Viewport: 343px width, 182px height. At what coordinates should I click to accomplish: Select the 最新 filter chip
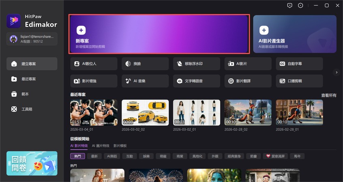[94, 156]
